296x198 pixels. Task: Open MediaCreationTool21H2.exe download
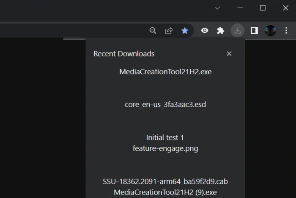[165, 72]
